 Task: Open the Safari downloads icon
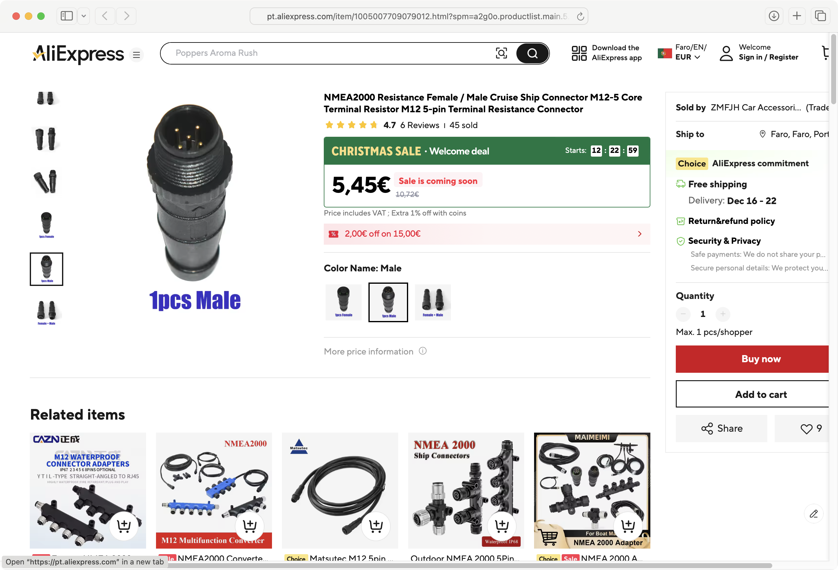point(773,16)
